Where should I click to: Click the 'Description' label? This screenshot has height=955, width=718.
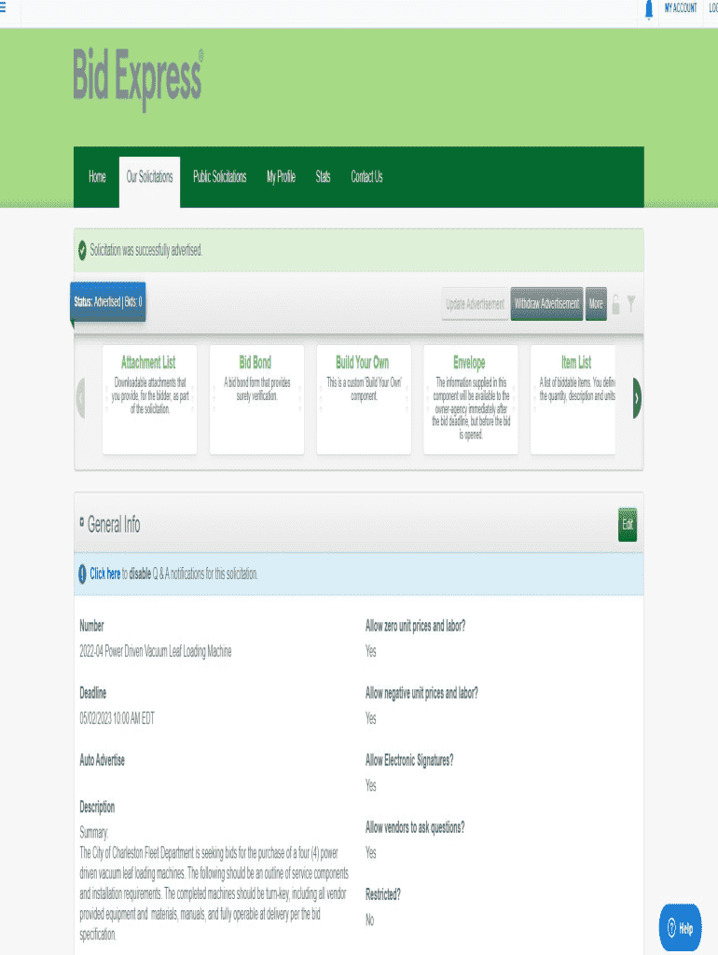click(97, 807)
